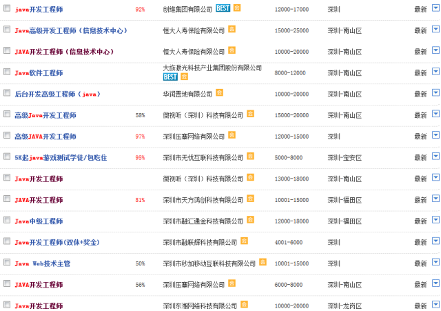Select the checkbox for Java Web技术主管
This screenshot has height=311, width=441.
point(7,262)
